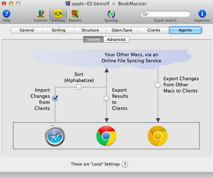213x178 pixels.
Task: Click the Safari browser icon
Action: click(55, 136)
